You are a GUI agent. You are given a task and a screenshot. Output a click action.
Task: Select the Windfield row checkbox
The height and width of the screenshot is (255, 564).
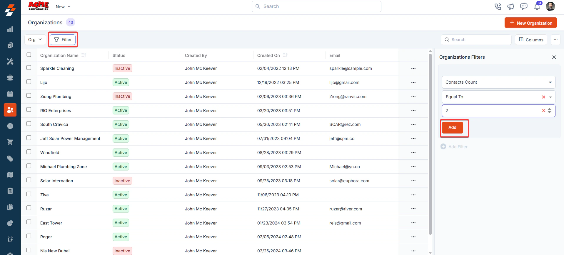pos(29,152)
